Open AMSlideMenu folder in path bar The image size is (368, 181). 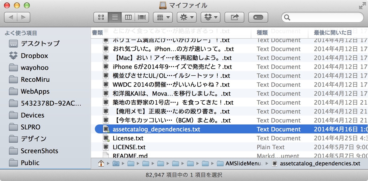pos(240,164)
